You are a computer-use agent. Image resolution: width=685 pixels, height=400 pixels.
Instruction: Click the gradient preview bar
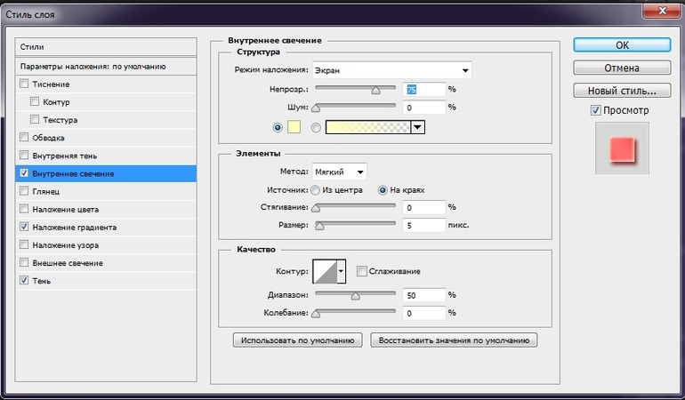pyautogui.click(x=367, y=127)
